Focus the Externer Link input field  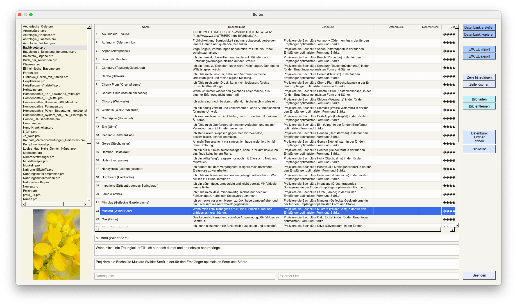[368, 276]
